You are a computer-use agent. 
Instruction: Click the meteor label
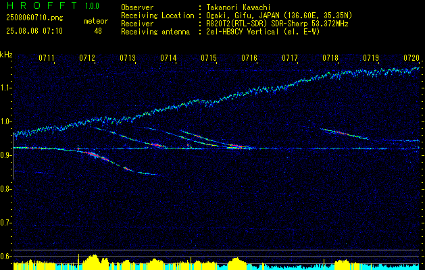pyautogui.click(x=96, y=21)
